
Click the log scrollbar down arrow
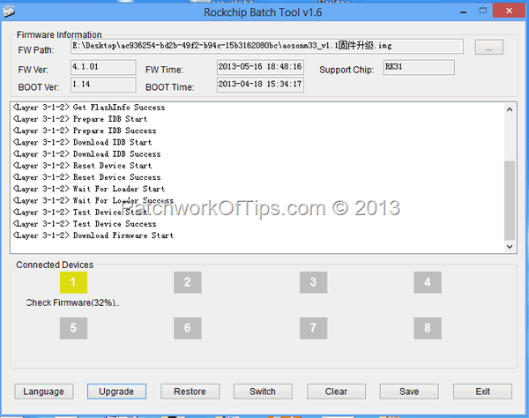pyautogui.click(x=510, y=247)
